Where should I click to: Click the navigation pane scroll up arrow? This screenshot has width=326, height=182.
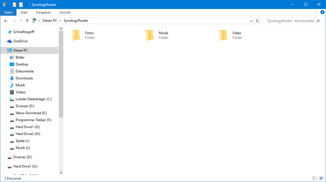click(61, 29)
